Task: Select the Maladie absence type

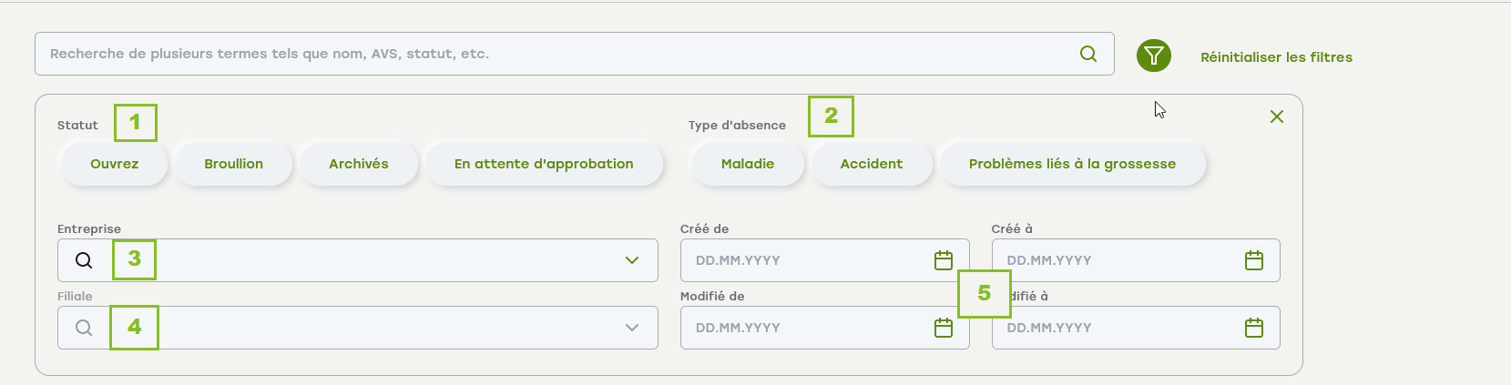Action: pos(748,164)
